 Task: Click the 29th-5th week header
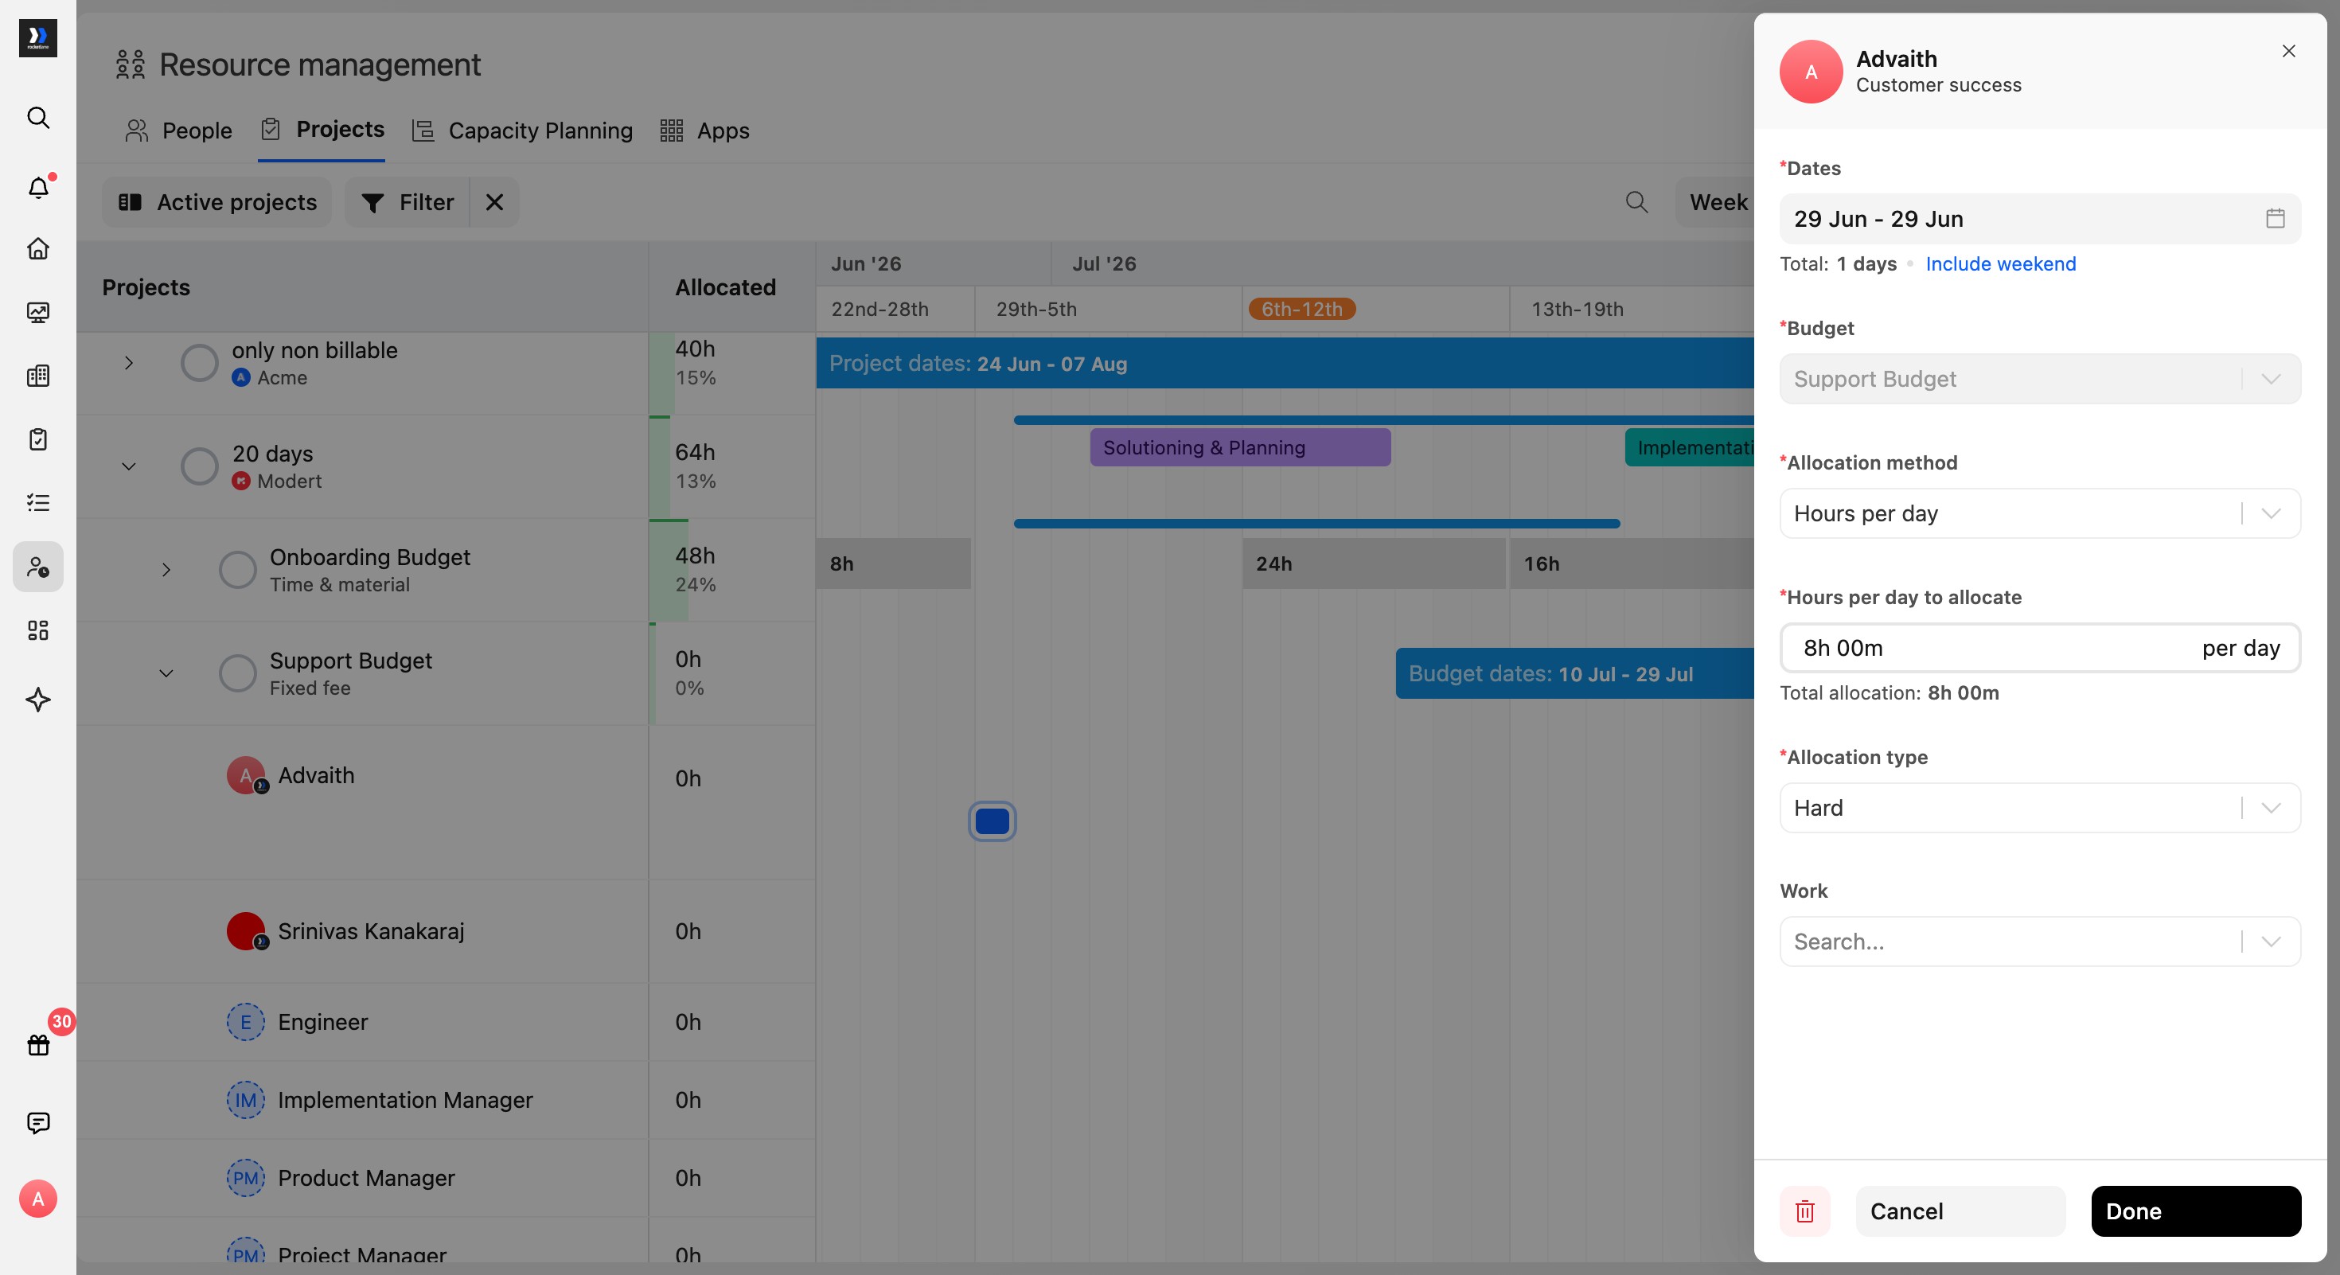(x=1036, y=309)
